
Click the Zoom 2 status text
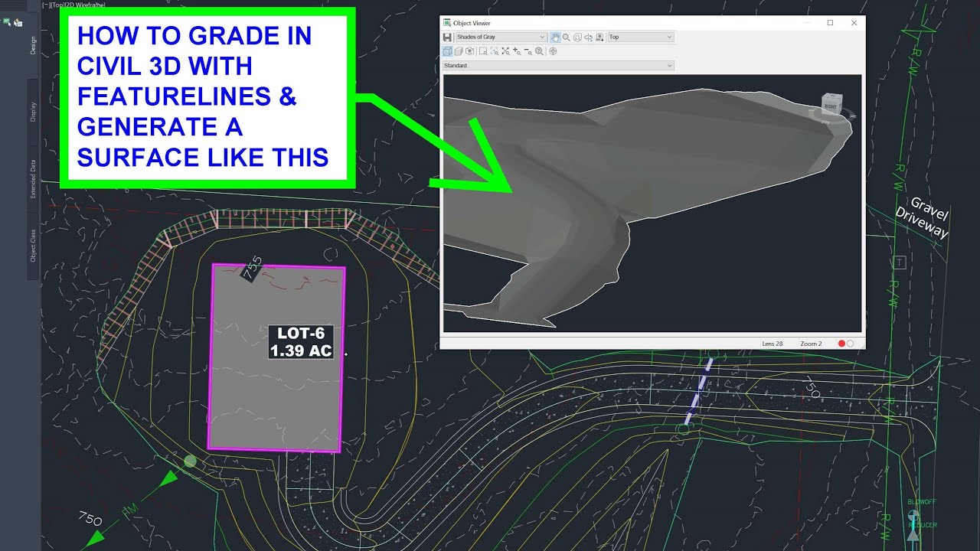[x=811, y=344]
